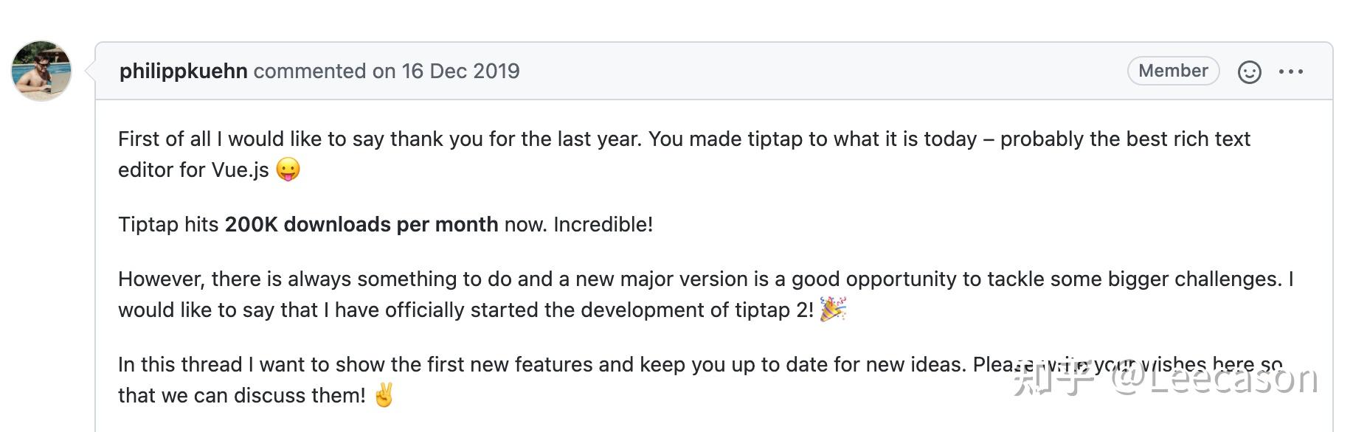Open the add reaction smiley icon

[x=1249, y=72]
